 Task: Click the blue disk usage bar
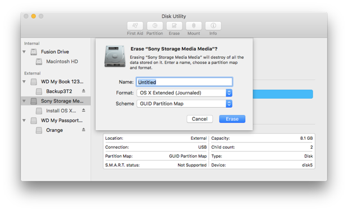pyautogui.click(x=283, y=94)
